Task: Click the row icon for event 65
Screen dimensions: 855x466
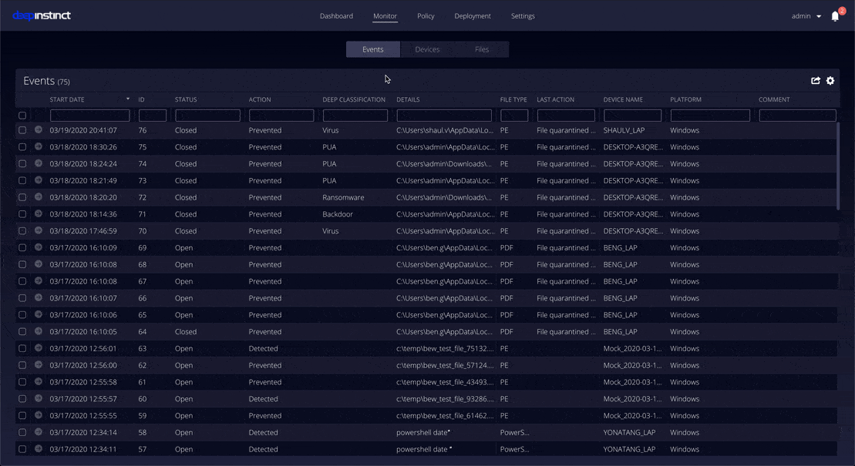Action: tap(39, 314)
